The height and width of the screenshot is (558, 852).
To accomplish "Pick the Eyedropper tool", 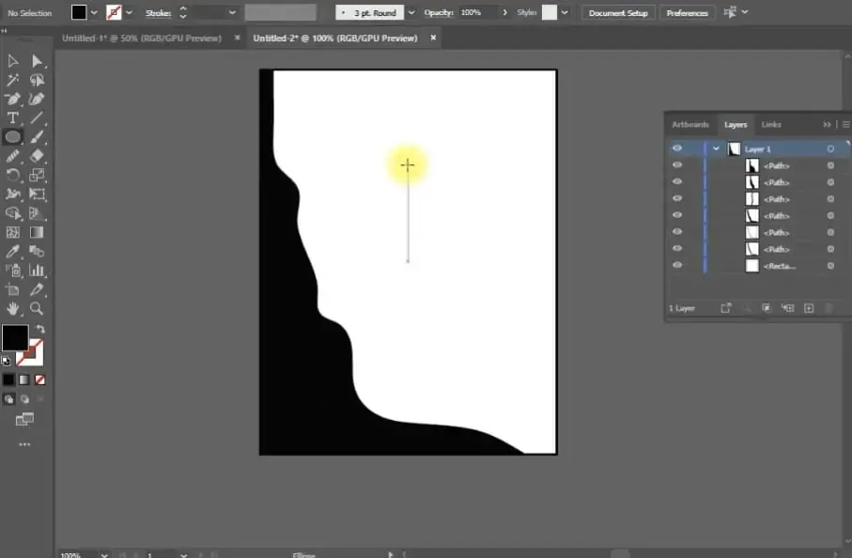I will click(x=13, y=251).
